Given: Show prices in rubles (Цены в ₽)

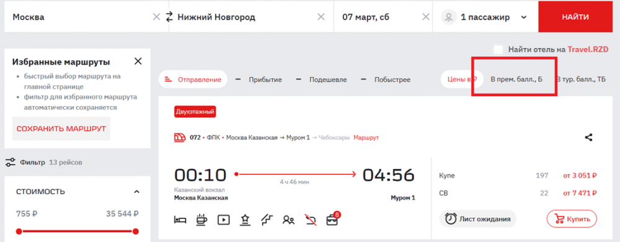Looking at the screenshot, I should [x=461, y=79].
